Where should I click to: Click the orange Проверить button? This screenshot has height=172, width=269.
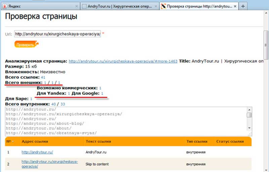tap(27, 44)
